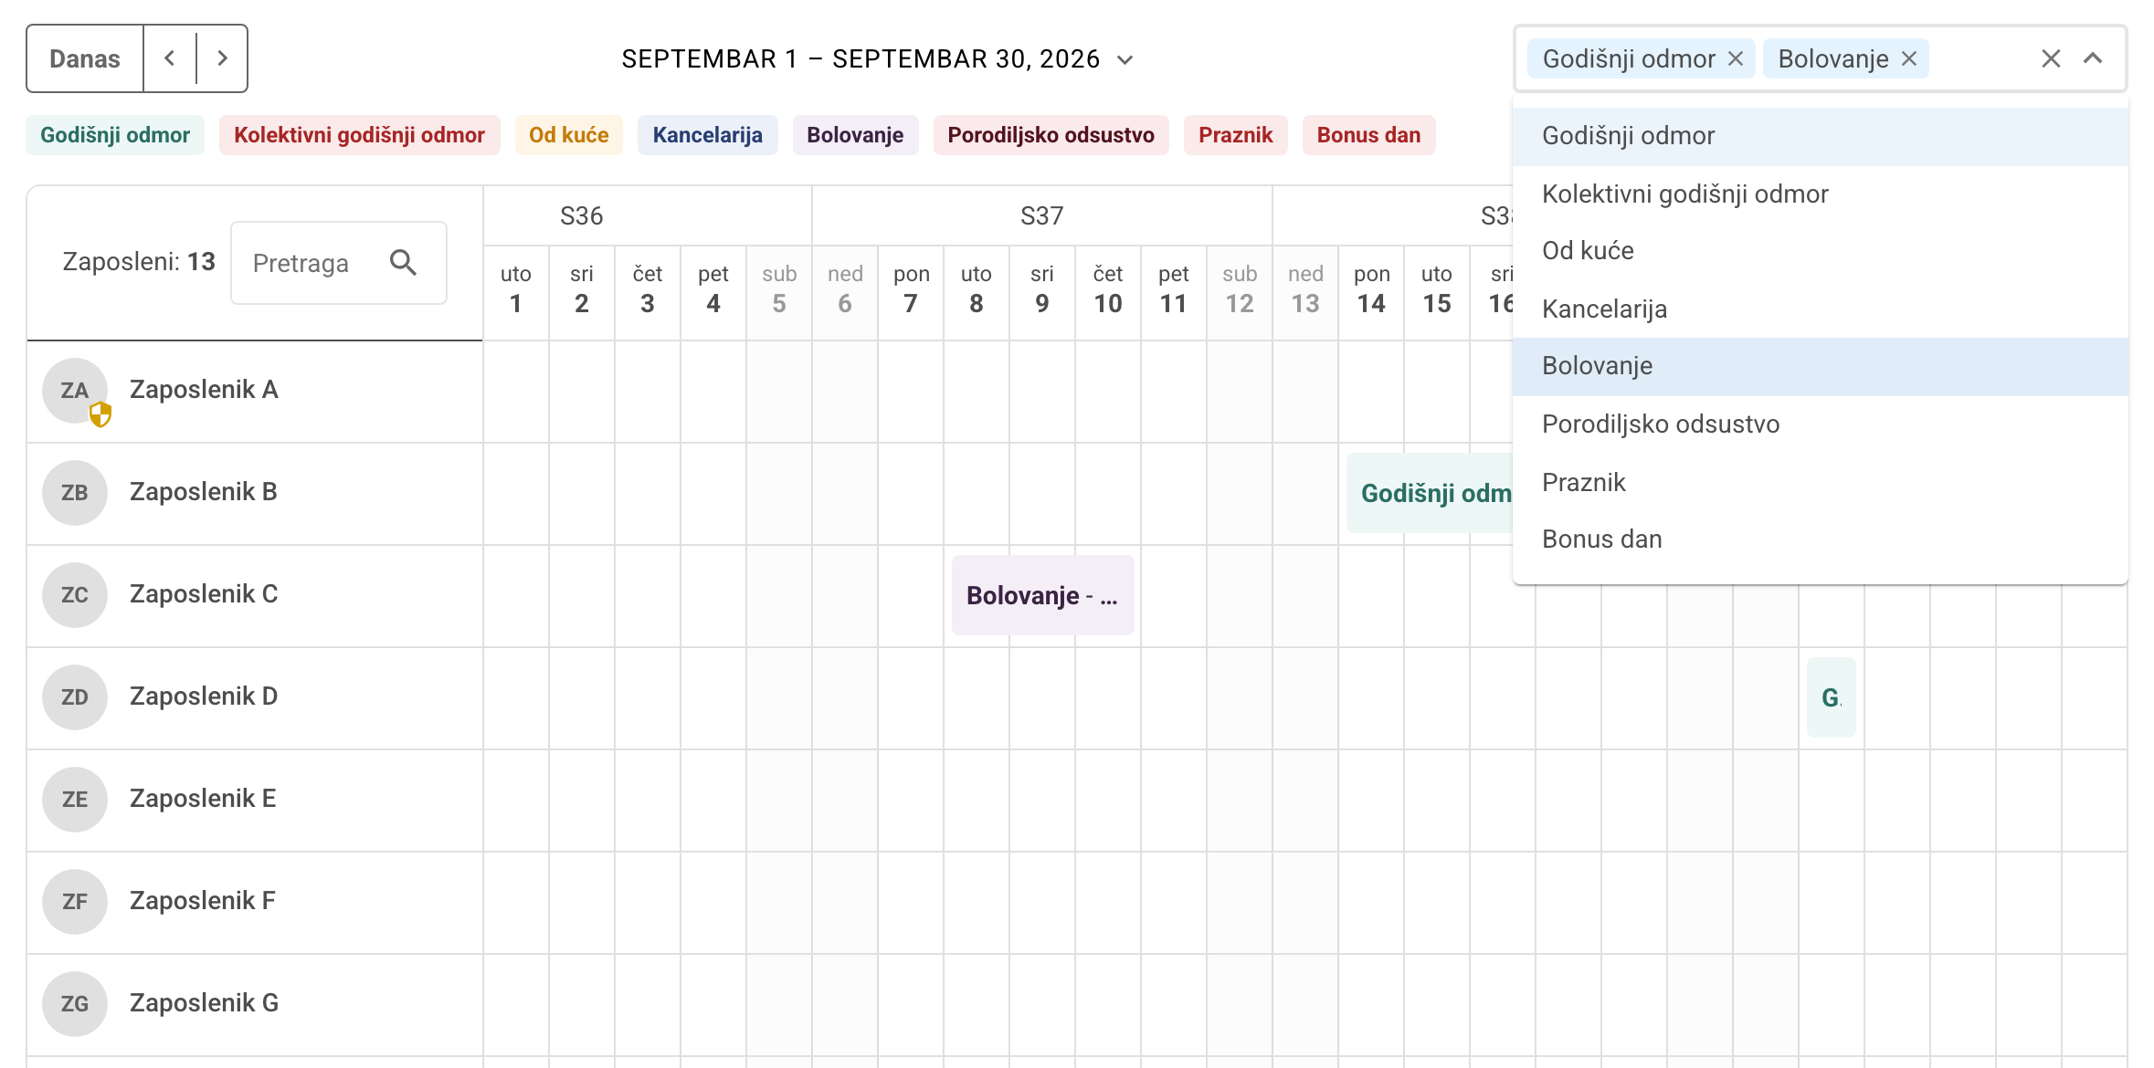Click the search magnifier icon

click(x=403, y=263)
